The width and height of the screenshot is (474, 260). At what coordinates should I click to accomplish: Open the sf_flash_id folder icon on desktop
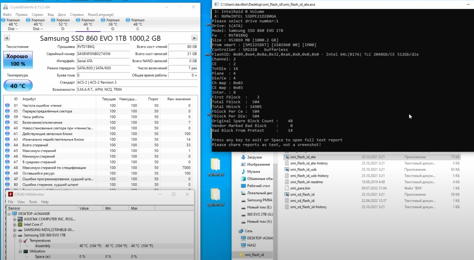[215, 165]
